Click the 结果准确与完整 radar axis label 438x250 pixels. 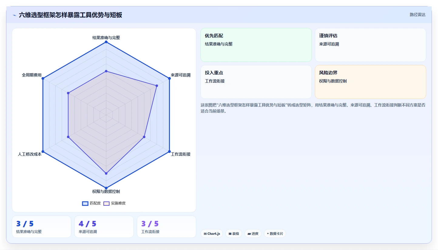point(106,38)
